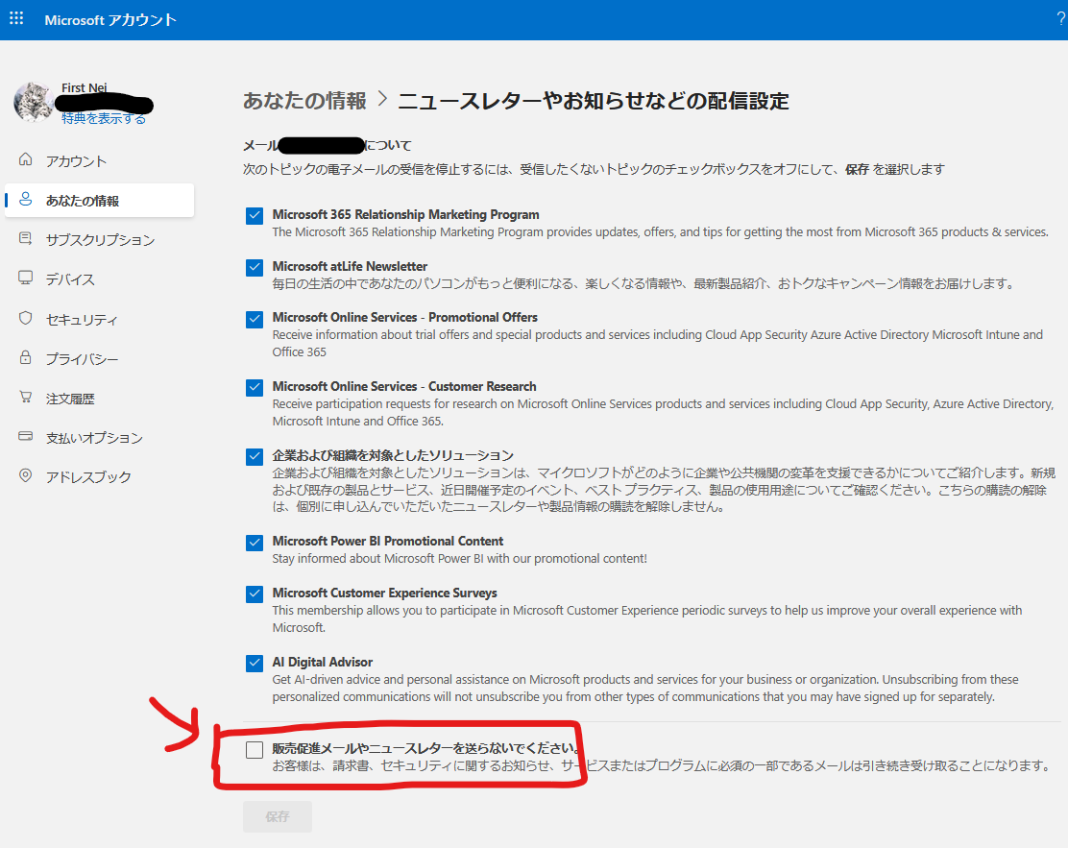Click the profile avatar picture
Screen dimensions: 1068x848
[x=34, y=102]
